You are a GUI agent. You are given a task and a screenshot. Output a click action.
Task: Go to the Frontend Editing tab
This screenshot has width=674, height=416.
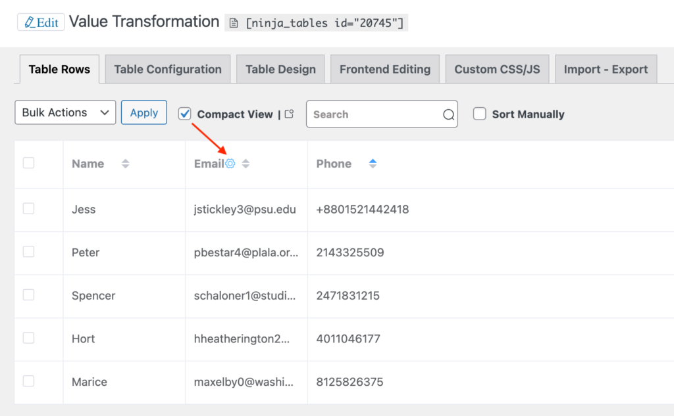click(384, 69)
